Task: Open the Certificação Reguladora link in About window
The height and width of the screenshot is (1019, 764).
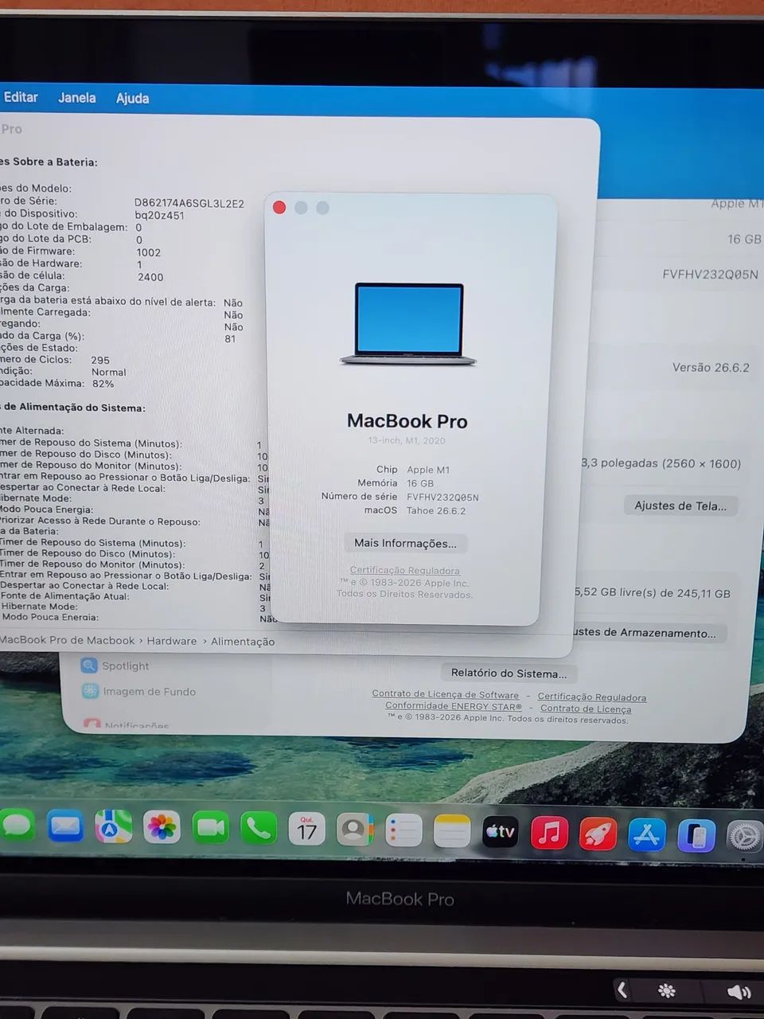Action: click(405, 570)
